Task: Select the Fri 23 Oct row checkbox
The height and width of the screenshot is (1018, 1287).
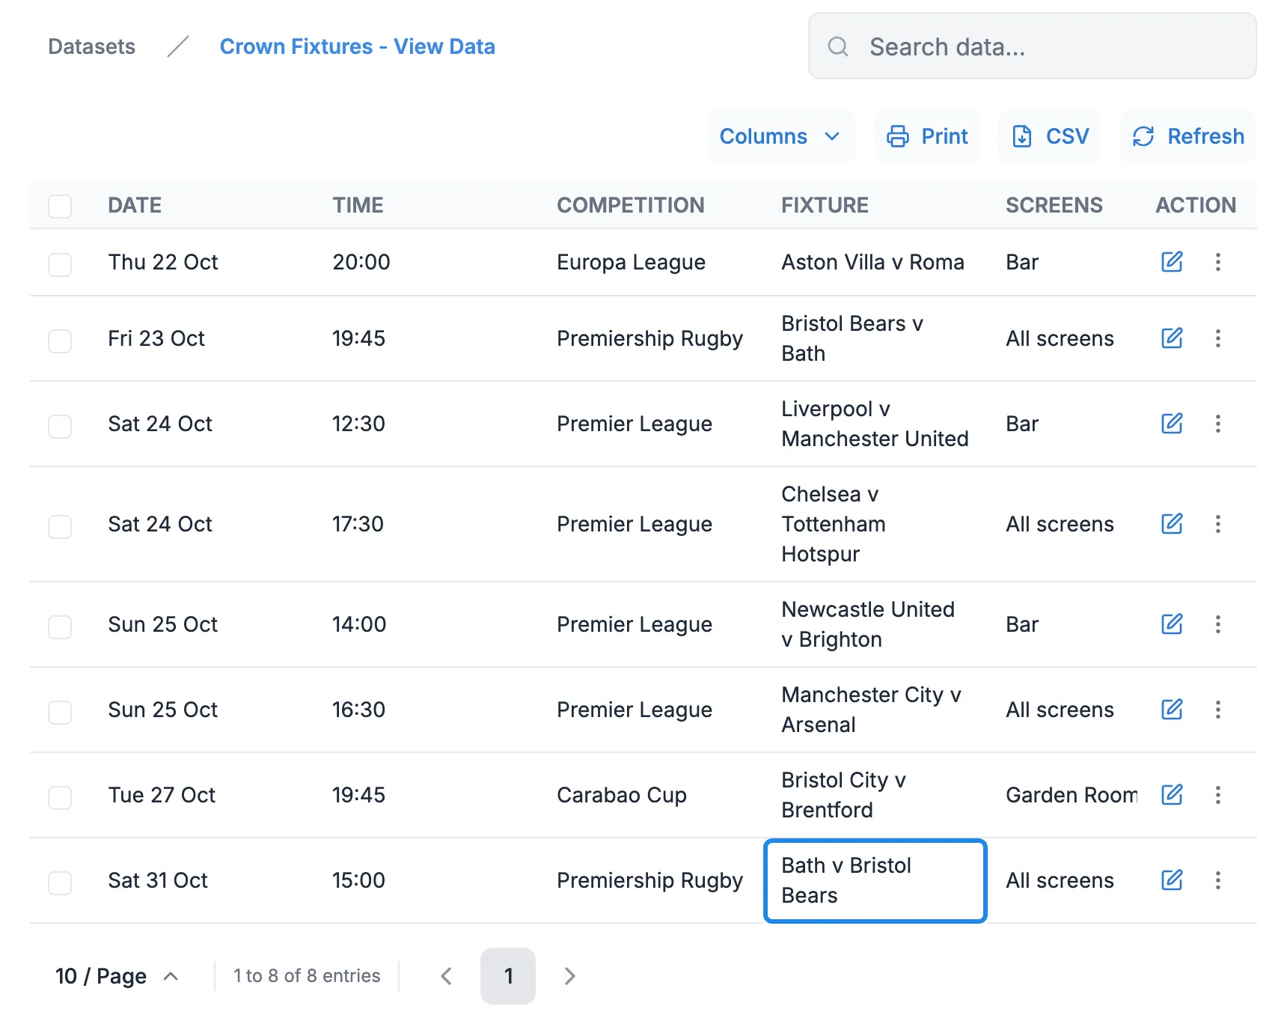Action: (60, 341)
